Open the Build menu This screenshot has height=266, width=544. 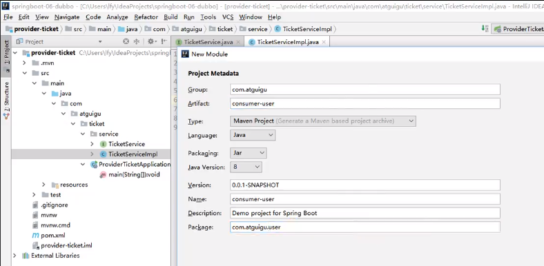[x=171, y=17]
